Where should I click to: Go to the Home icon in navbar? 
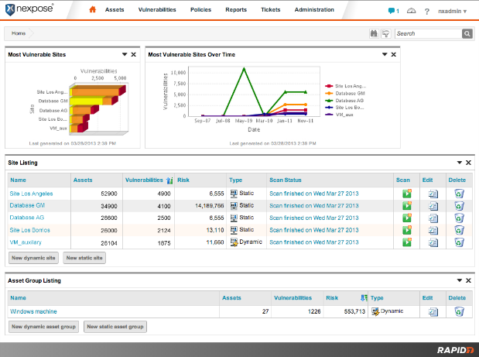[93, 10]
